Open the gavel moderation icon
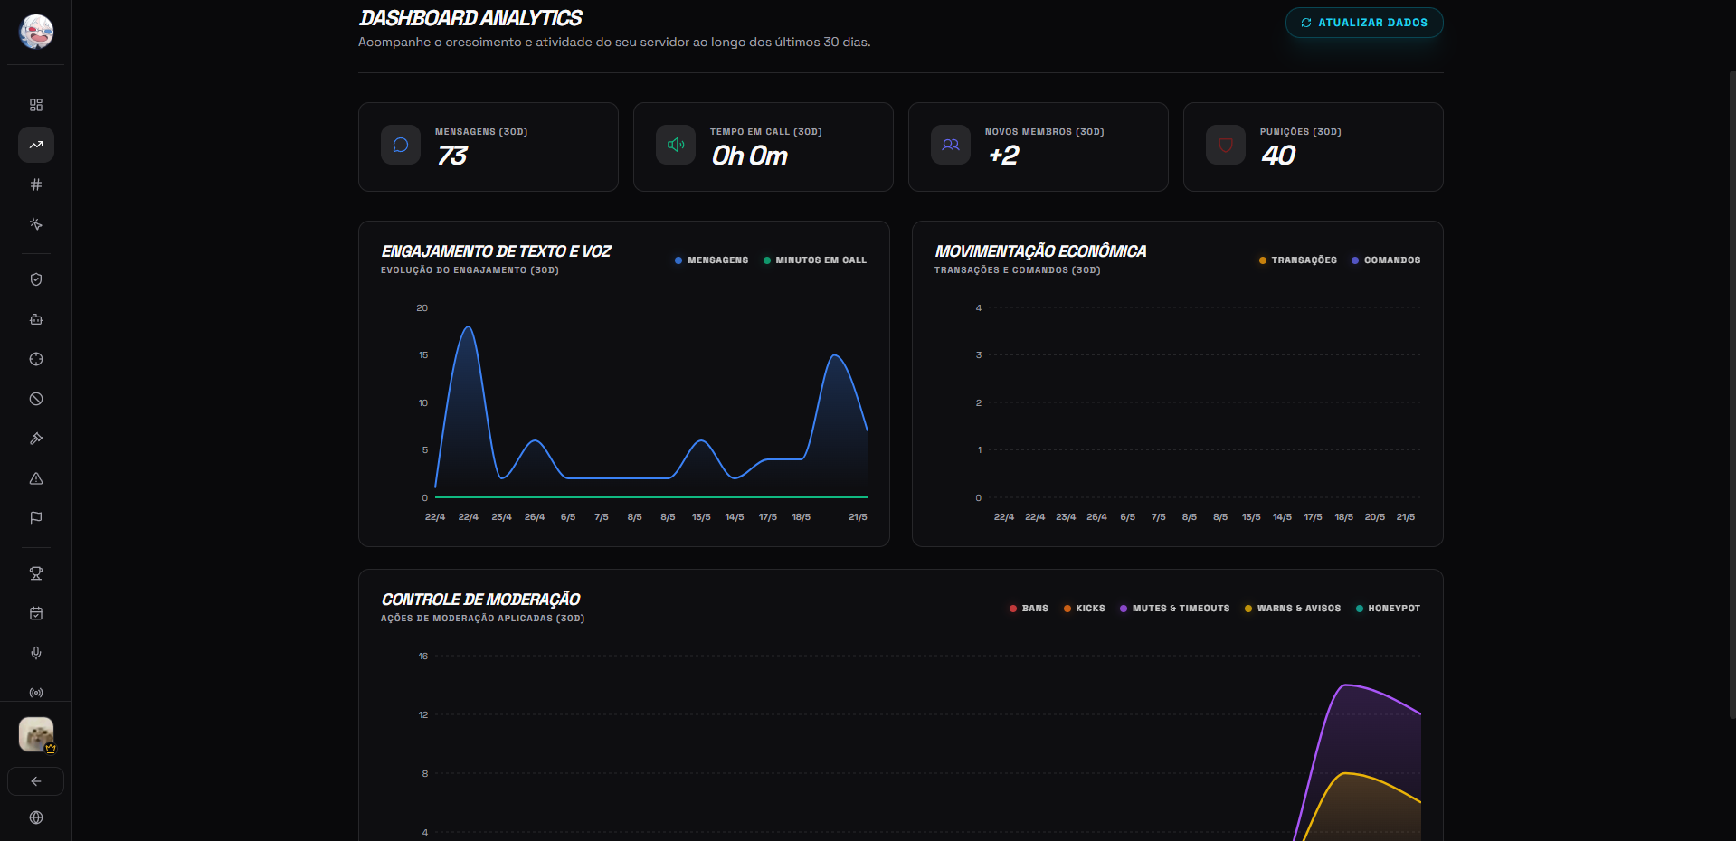The image size is (1736, 841). tap(36, 439)
